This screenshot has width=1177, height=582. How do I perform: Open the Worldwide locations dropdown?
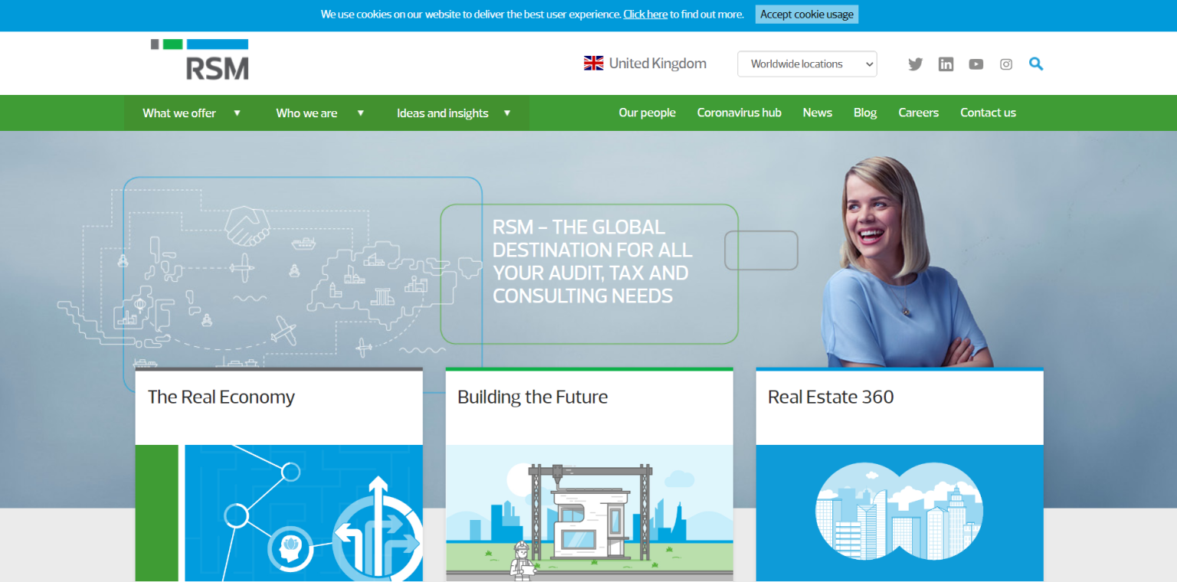807,64
